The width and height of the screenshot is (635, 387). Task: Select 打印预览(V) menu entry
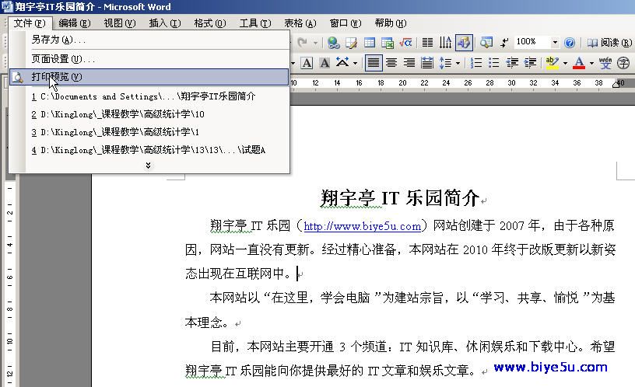click(149, 77)
